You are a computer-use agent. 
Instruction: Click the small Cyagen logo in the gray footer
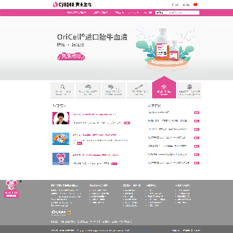click(58, 213)
